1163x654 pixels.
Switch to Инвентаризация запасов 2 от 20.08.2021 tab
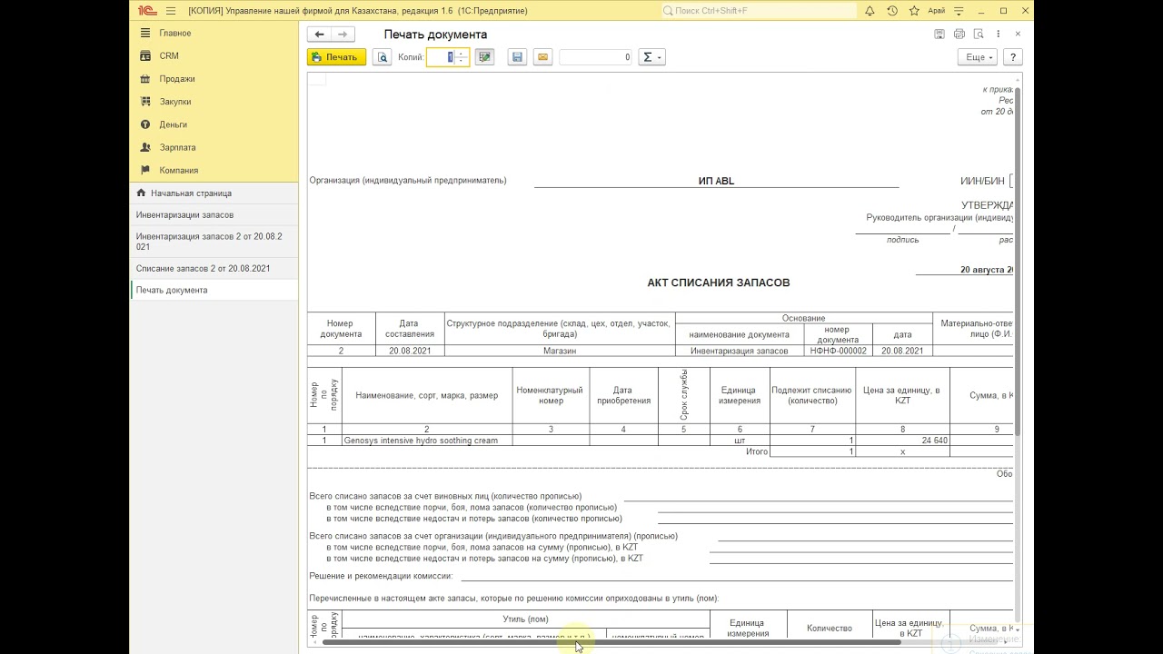214,242
